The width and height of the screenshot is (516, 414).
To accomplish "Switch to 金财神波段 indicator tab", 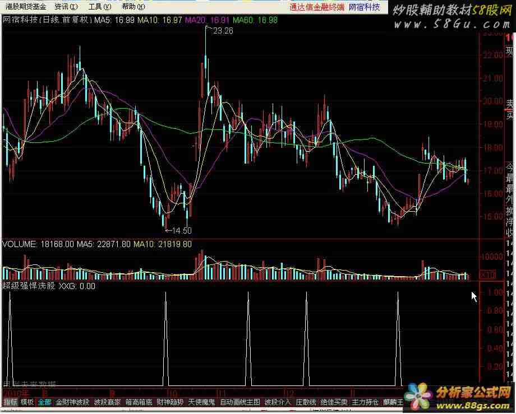I will point(72,402).
